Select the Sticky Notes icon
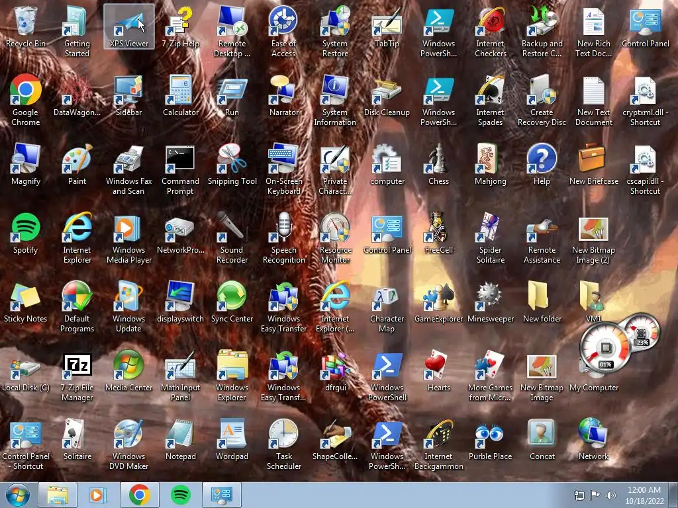 coord(26,302)
